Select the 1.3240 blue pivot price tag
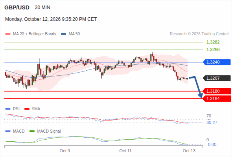The image size is (232, 157). 217,62
